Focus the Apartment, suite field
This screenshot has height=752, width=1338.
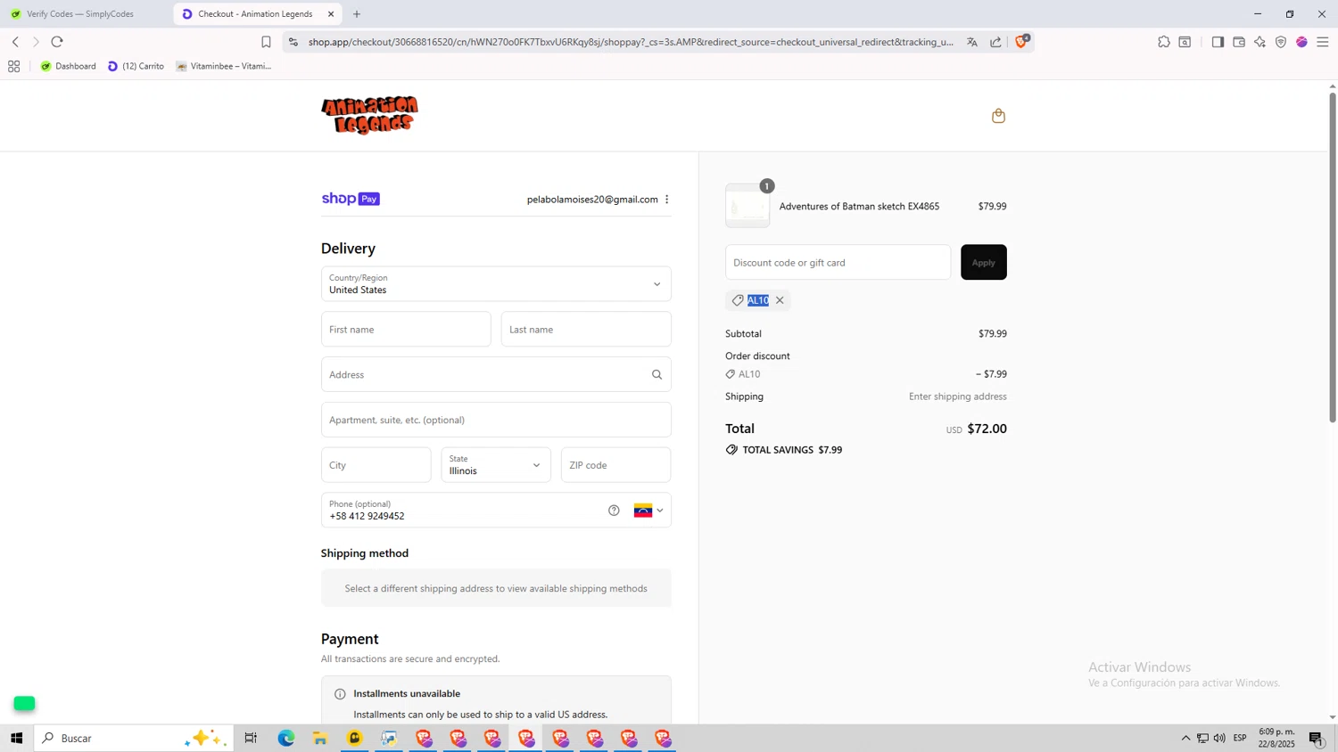496,420
